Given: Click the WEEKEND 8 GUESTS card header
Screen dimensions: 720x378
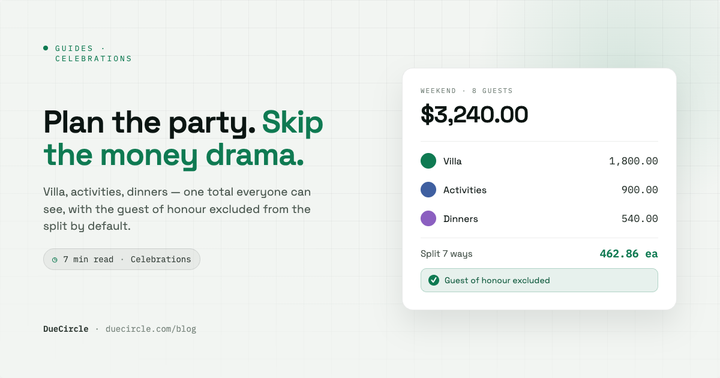Looking at the screenshot, I should click(x=467, y=91).
